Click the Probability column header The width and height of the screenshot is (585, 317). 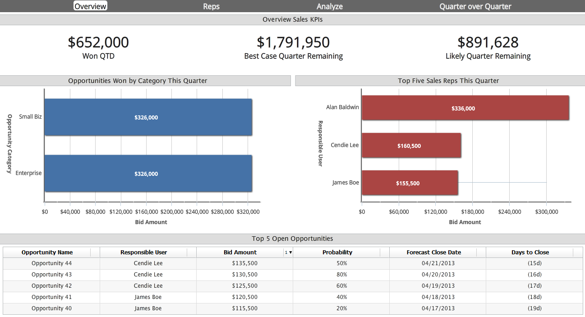point(337,253)
